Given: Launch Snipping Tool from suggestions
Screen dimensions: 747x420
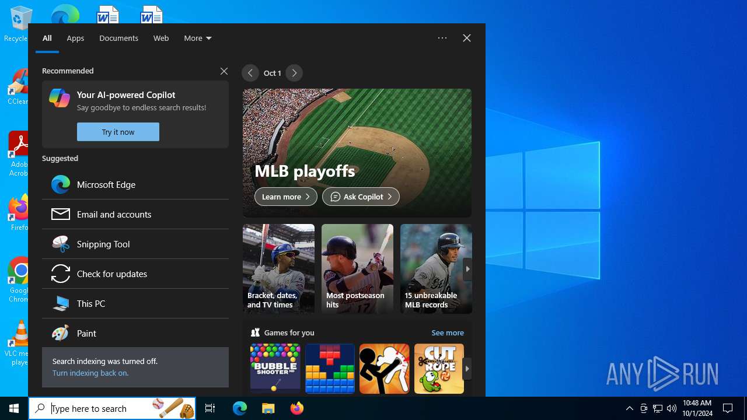Looking at the screenshot, I should 135,244.
